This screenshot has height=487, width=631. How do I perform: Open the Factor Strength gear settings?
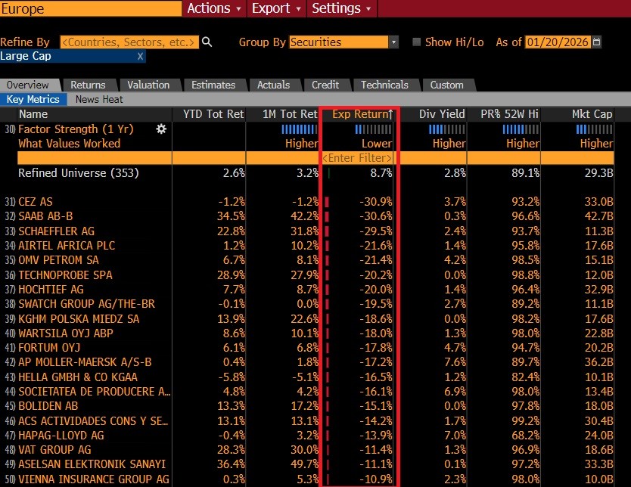pyautogui.click(x=160, y=129)
